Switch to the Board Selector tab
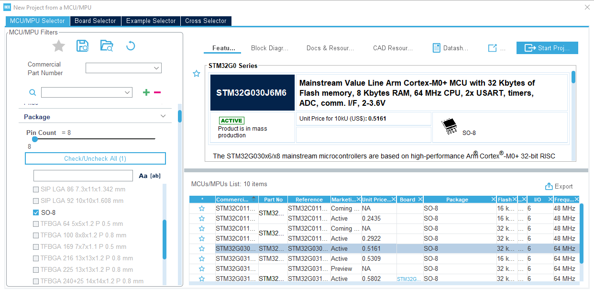This screenshot has height=290, width=594. [95, 21]
